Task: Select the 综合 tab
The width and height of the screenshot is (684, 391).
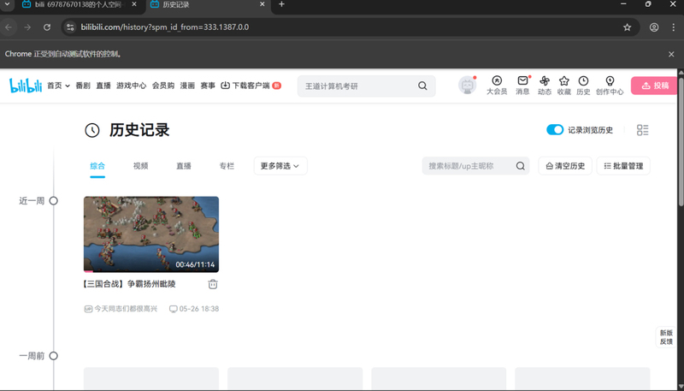Action: click(97, 166)
